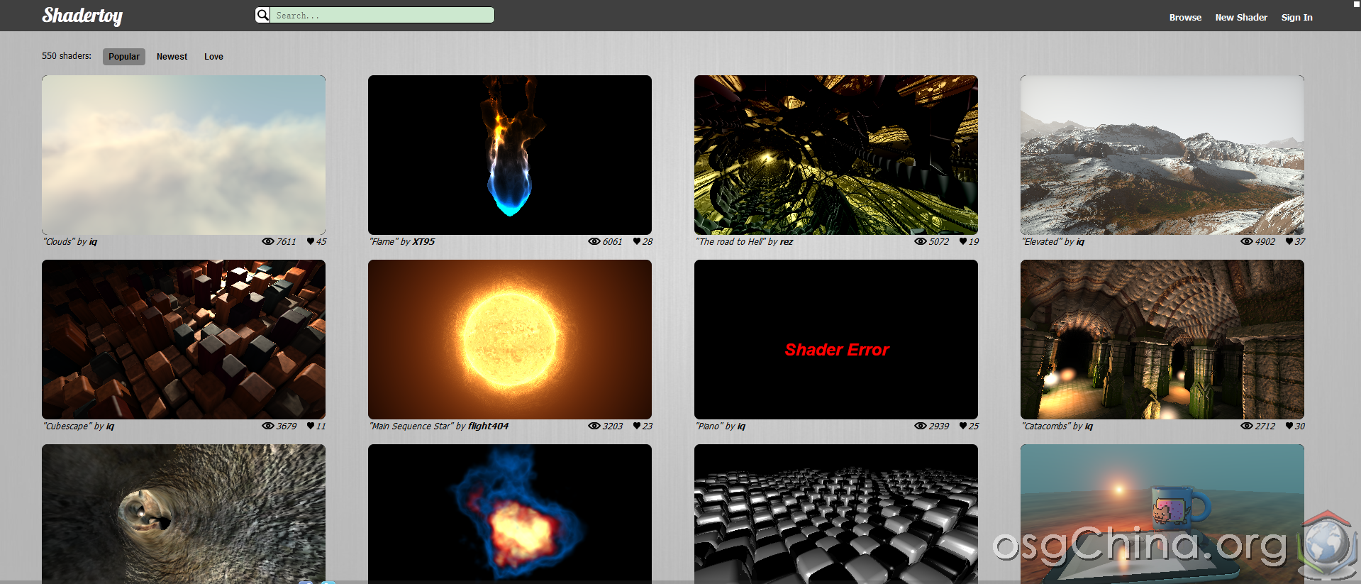This screenshot has width=1361, height=584.
Task: Click the "The road to Hell" title
Action: 731,242
